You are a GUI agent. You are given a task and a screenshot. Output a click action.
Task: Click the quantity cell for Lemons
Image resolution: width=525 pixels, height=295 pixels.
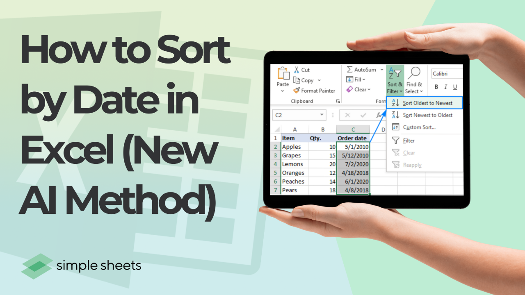(323, 164)
